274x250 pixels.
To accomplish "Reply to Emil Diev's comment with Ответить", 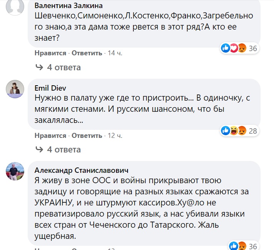I will coord(87,136).
